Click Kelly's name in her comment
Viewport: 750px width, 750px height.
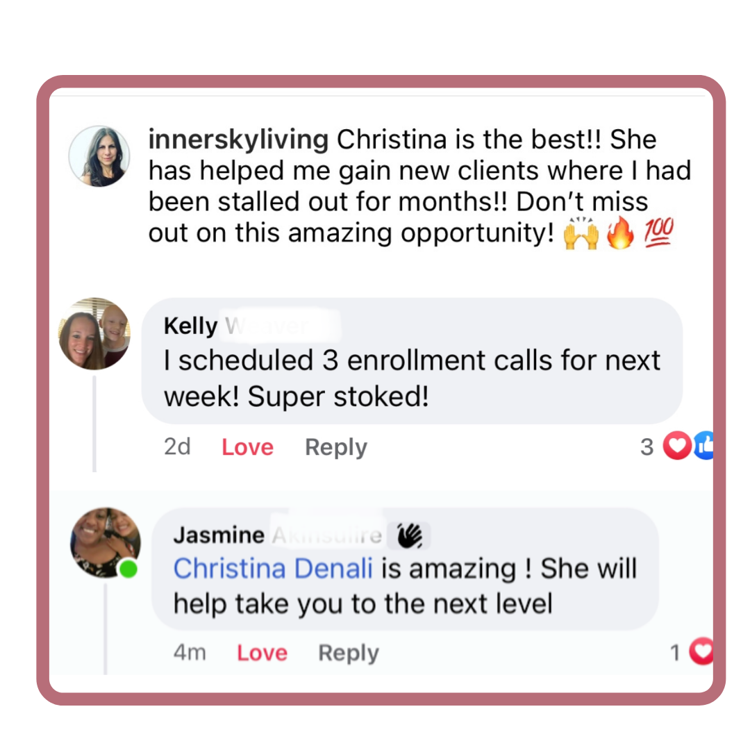coord(190,326)
